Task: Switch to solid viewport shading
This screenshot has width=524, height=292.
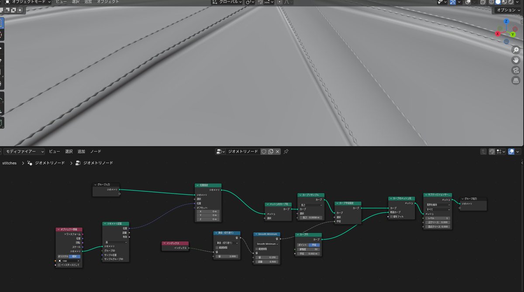Action: click(498, 2)
